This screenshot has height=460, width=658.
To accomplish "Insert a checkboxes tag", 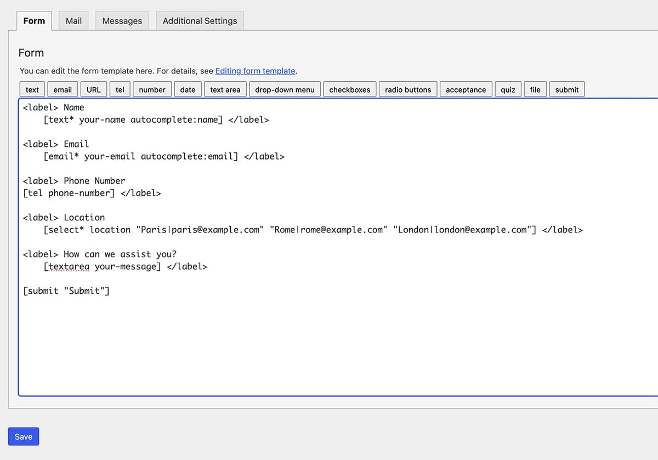I will click(349, 89).
